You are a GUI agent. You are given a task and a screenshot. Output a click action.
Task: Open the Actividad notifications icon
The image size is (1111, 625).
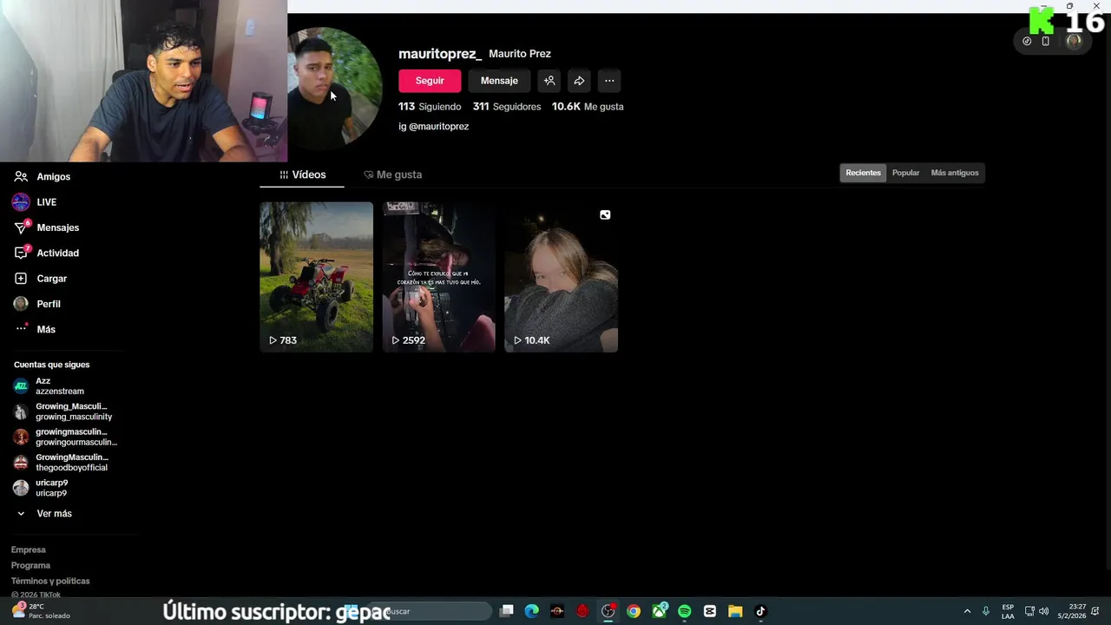[x=21, y=253]
